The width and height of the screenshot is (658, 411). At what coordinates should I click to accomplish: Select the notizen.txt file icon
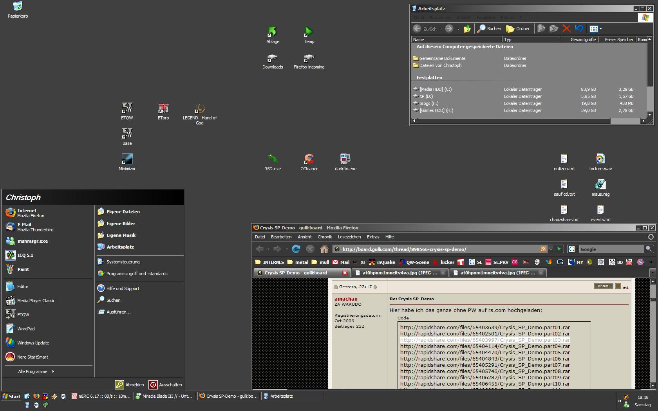[x=564, y=162]
